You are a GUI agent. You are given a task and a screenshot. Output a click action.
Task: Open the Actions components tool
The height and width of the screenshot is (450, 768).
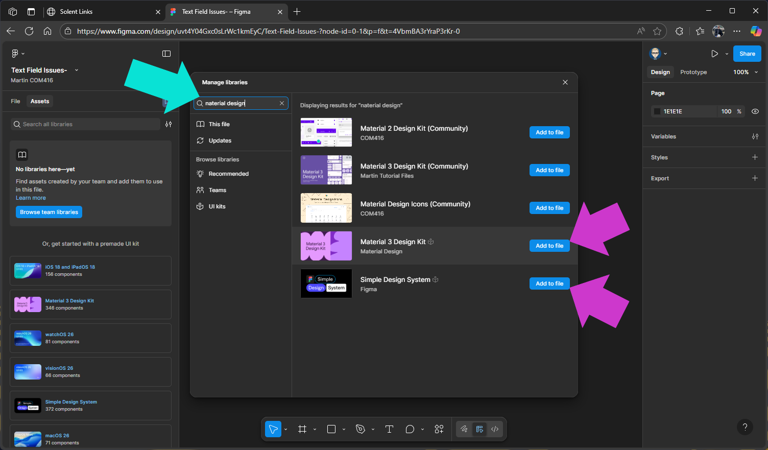[439, 429]
